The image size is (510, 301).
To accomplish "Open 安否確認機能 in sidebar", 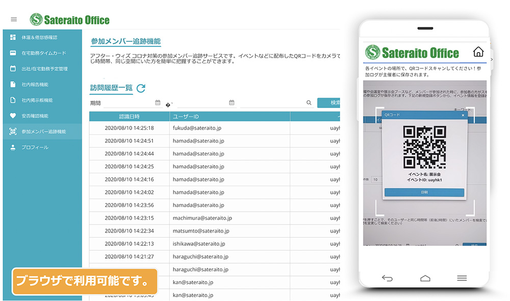I will [x=43, y=115].
